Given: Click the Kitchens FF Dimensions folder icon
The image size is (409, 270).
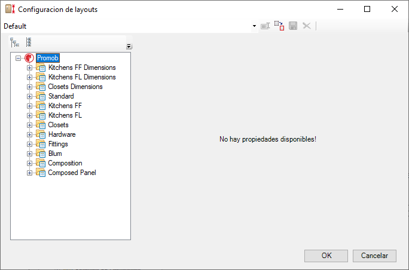Looking at the screenshot, I should pyautogui.click(x=41, y=67).
